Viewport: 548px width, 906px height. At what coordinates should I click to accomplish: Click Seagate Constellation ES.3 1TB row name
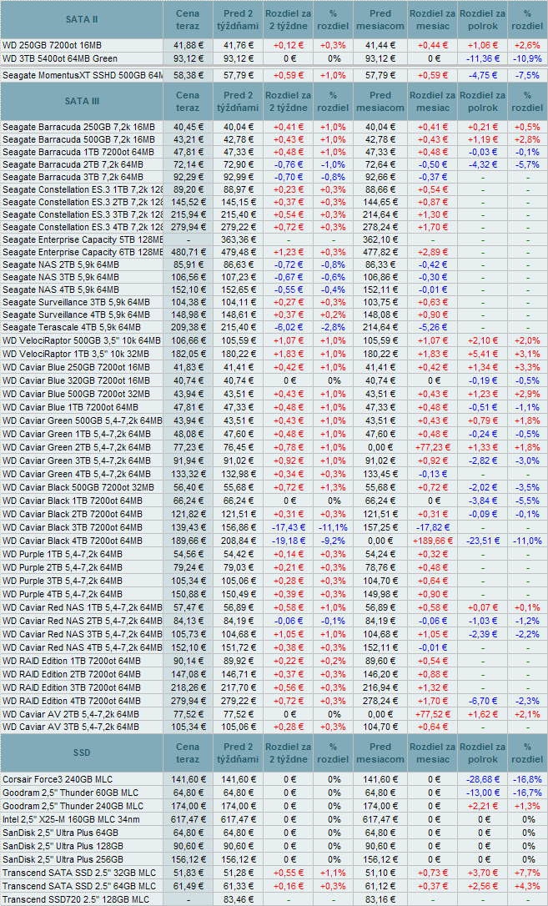click(82, 189)
